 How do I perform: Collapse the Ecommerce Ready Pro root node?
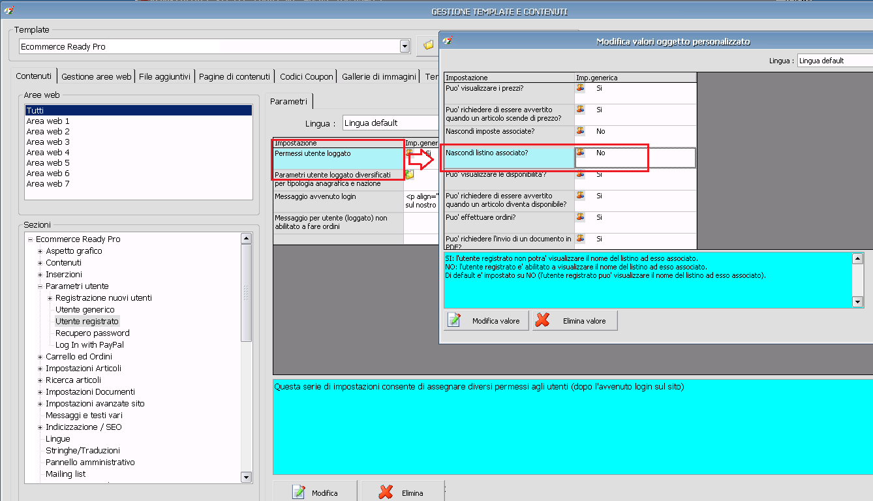click(30, 239)
